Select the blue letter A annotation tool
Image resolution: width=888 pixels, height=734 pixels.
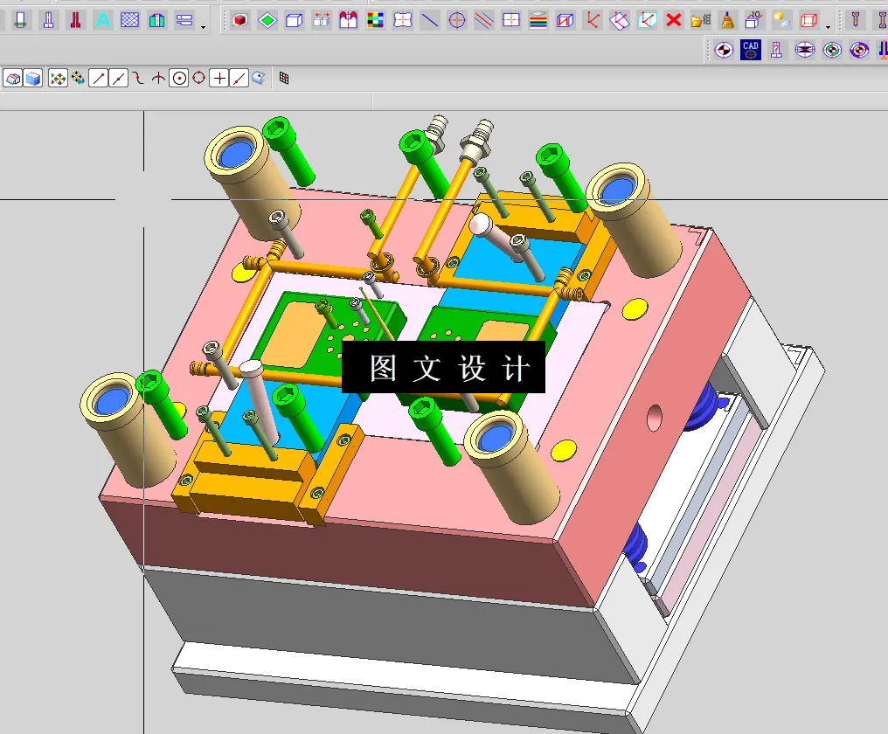[x=102, y=18]
